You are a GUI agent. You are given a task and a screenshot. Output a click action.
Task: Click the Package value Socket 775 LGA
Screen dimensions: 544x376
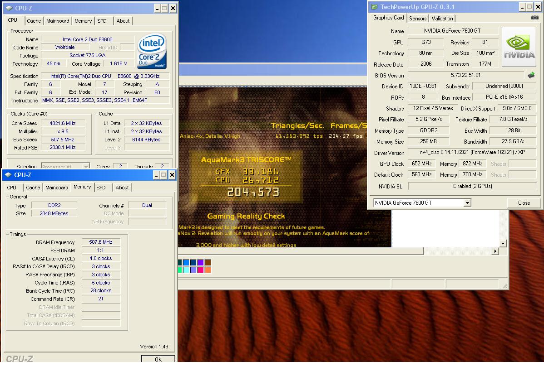click(x=88, y=55)
